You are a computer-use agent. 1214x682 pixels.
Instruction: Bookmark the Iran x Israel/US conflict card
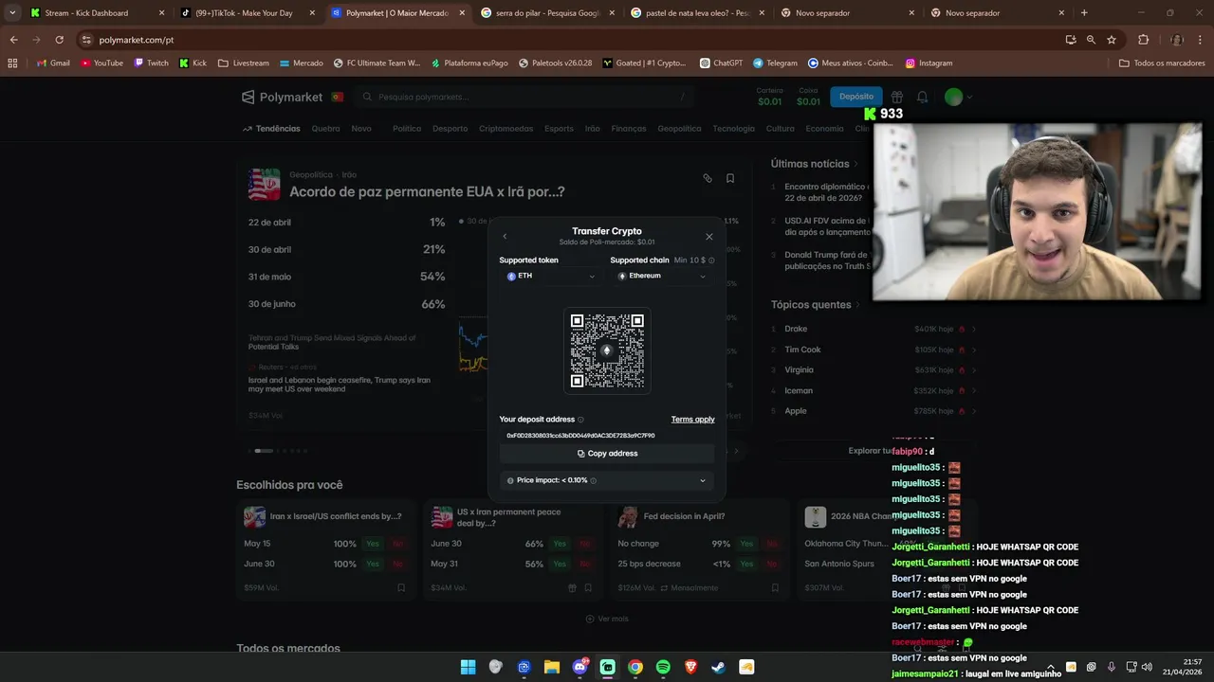[x=401, y=588]
